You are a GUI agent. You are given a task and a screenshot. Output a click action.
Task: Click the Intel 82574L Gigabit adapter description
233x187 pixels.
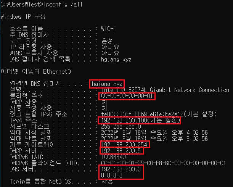click(165, 90)
